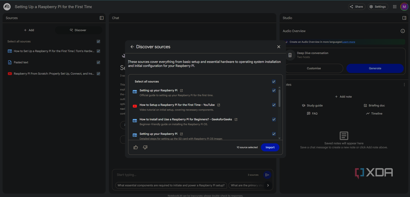Uncheck the 'Official guide' Raspberry Pi source checkbox
410x197 pixels.
click(x=274, y=90)
